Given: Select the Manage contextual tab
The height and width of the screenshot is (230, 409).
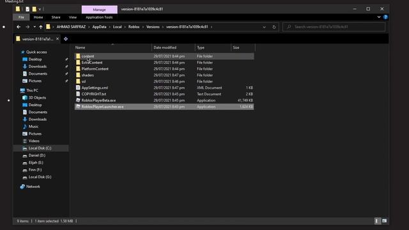Looking at the screenshot, I should point(100,10).
